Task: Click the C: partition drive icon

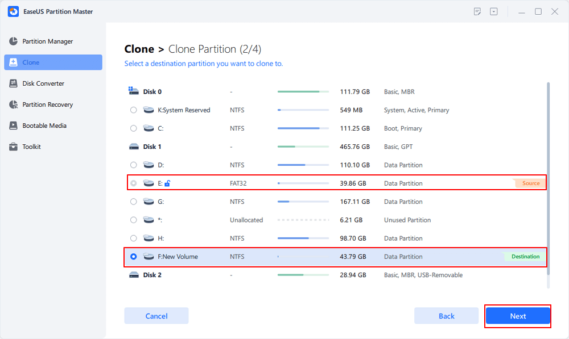Action: (x=149, y=128)
